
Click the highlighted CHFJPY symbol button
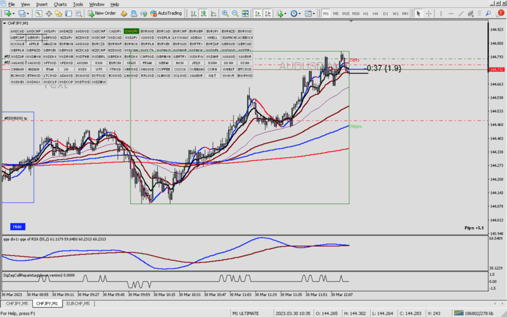point(131,31)
